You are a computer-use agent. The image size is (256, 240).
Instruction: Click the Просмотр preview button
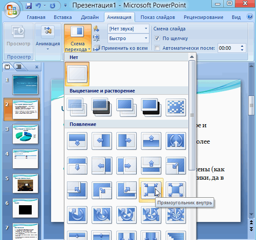pyautogui.click(x=19, y=36)
